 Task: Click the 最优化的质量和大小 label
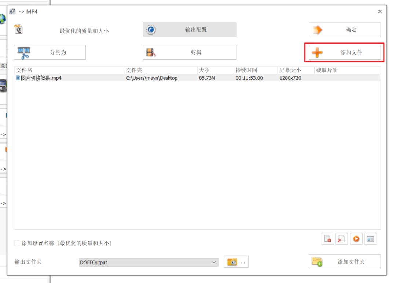84,31
